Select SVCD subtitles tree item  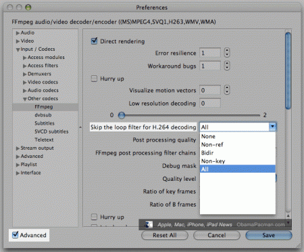(x=51, y=131)
